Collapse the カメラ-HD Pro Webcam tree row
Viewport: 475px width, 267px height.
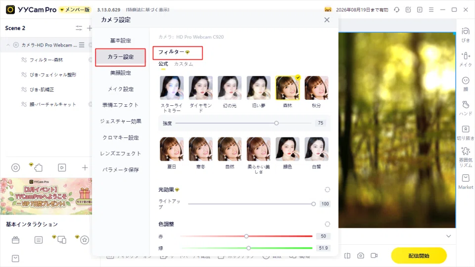[x=8, y=45]
